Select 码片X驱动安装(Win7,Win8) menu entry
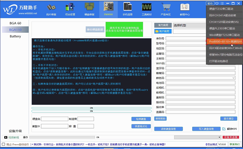The height and width of the screenshot is (149, 243). coord(225,48)
